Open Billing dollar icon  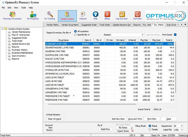[x=107, y=14]
